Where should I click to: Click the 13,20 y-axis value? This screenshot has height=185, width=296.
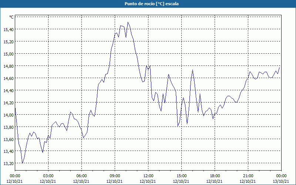8,164
